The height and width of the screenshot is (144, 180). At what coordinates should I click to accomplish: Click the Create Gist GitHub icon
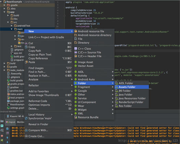(x=26, y=136)
